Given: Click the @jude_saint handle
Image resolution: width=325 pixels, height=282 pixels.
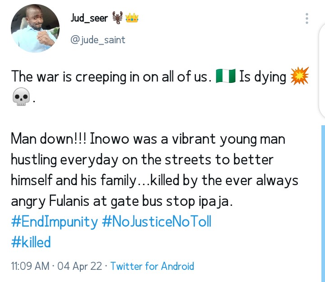Looking at the screenshot, I should click(98, 40).
